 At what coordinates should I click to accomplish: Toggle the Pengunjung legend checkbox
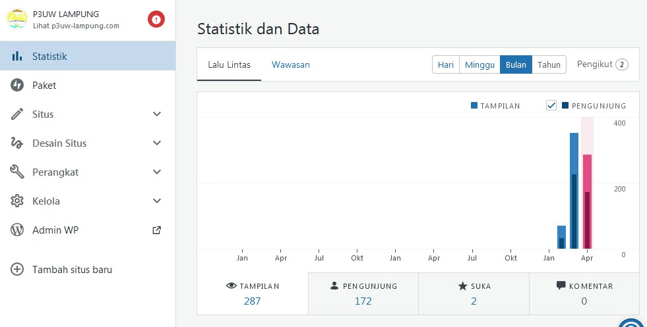(551, 105)
